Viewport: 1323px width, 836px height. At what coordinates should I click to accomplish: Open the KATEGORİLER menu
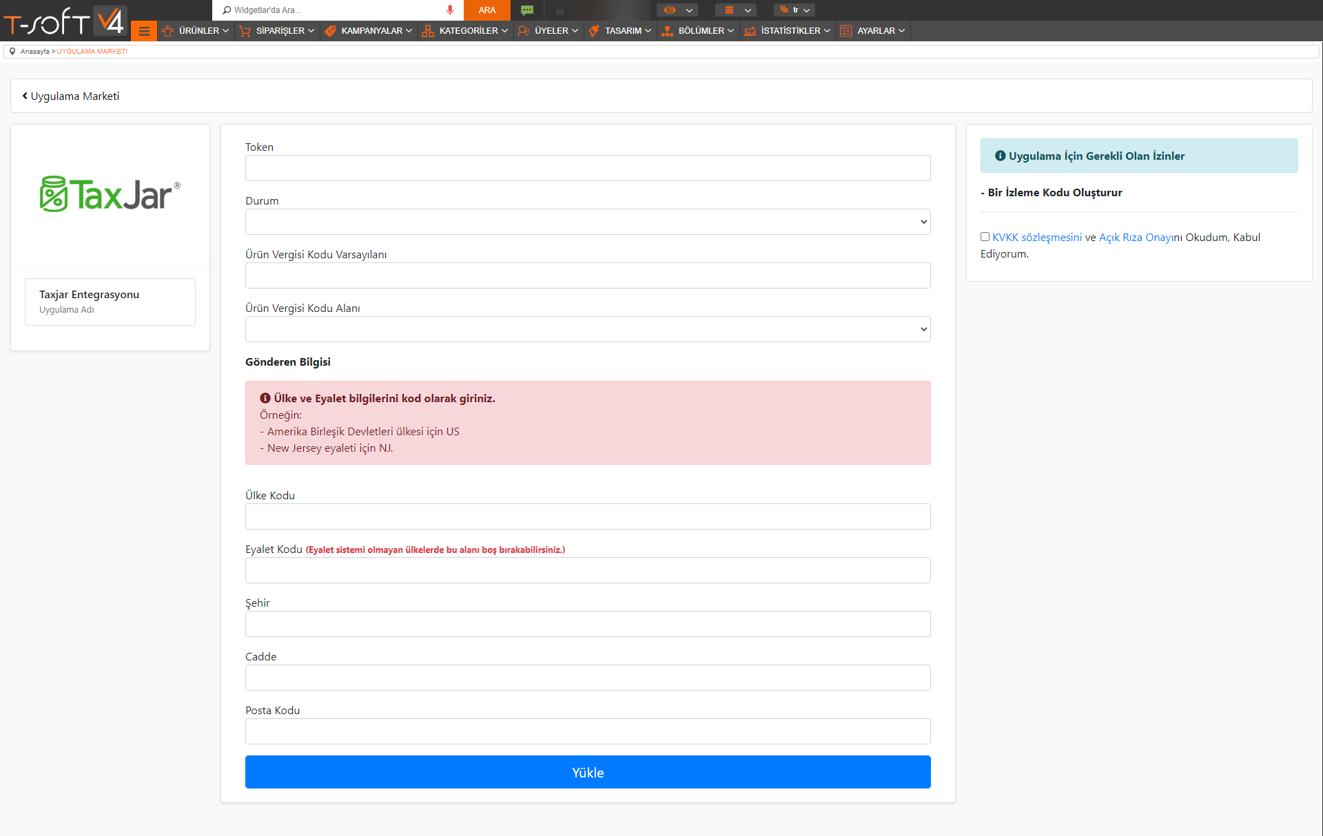coord(466,31)
